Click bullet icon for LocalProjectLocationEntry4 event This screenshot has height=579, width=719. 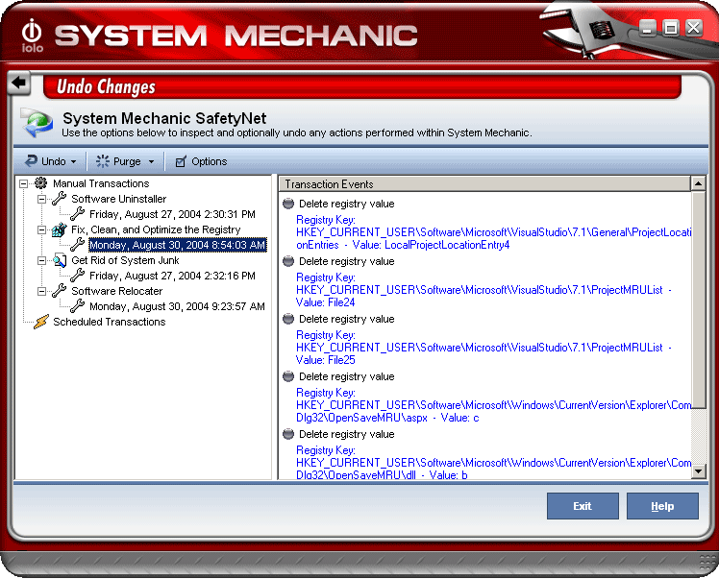(288, 204)
